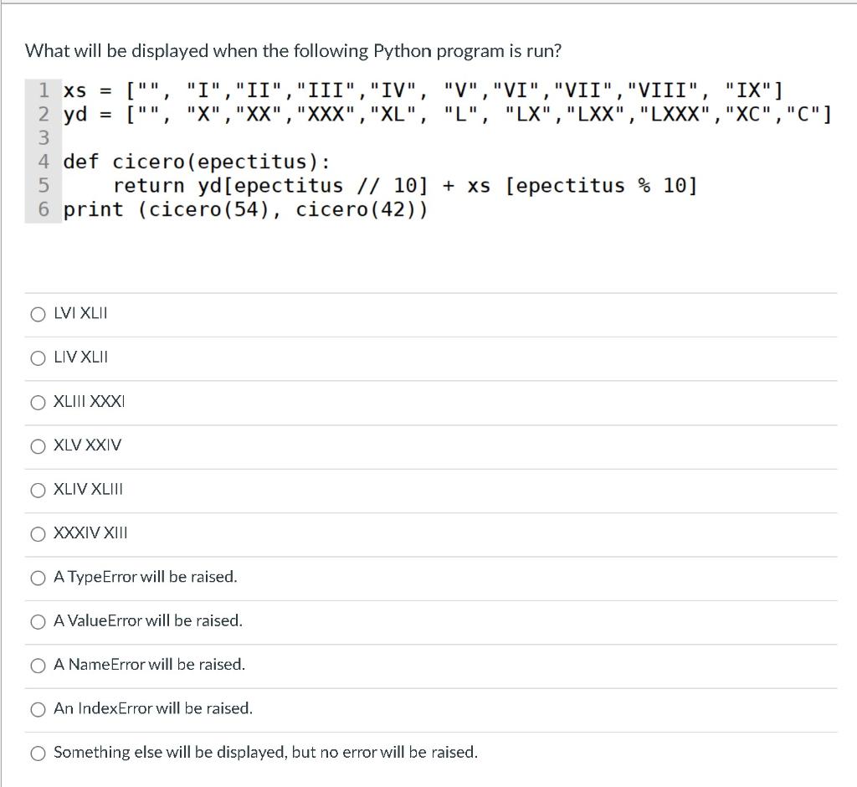Pick the XLIII XXXI radio button
The height and width of the screenshot is (787, 857).
(38, 403)
